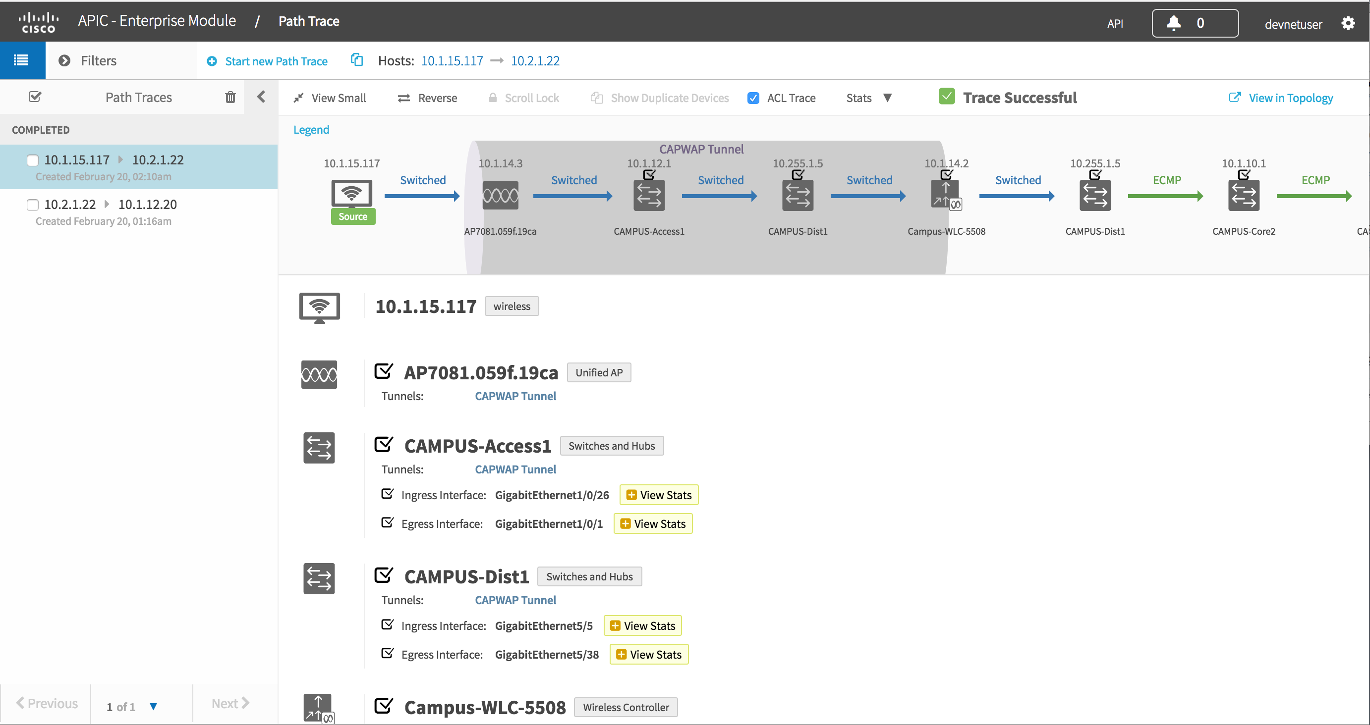The height and width of the screenshot is (725, 1370).
Task: Click select-all check icon beside Path Traces
Action: tap(35, 97)
